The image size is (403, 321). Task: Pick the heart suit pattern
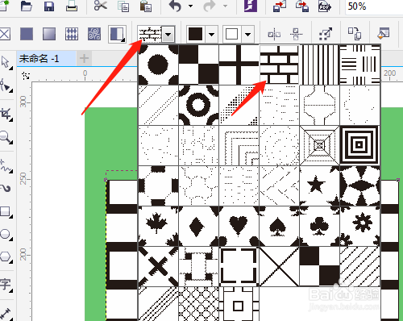239,226
